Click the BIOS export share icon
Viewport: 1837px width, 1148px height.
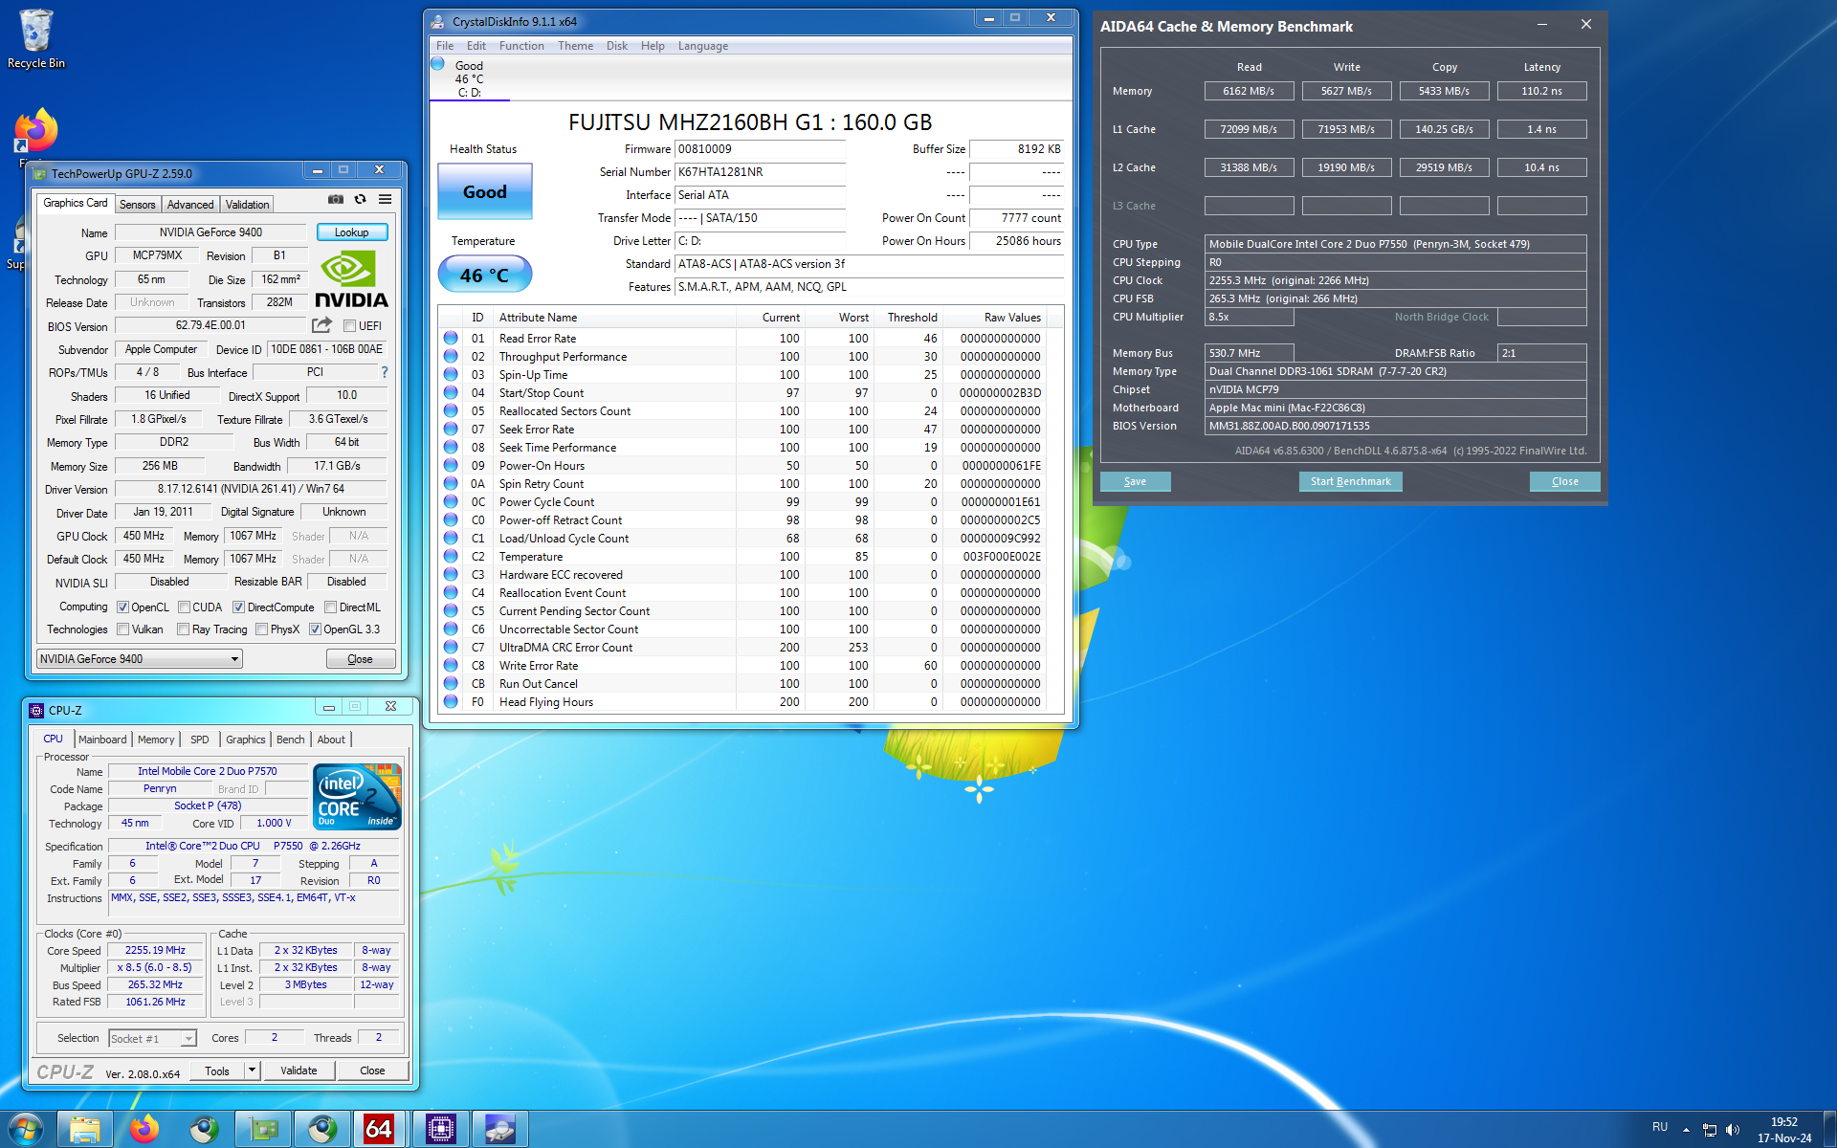321,325
